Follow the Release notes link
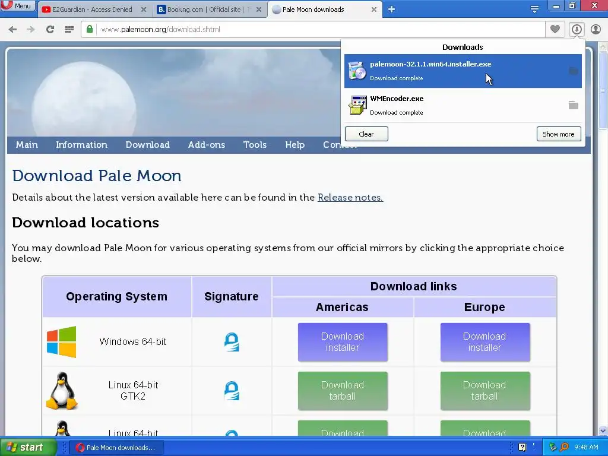The height and width of the screenshot is (456, 608). pos(350,197)
